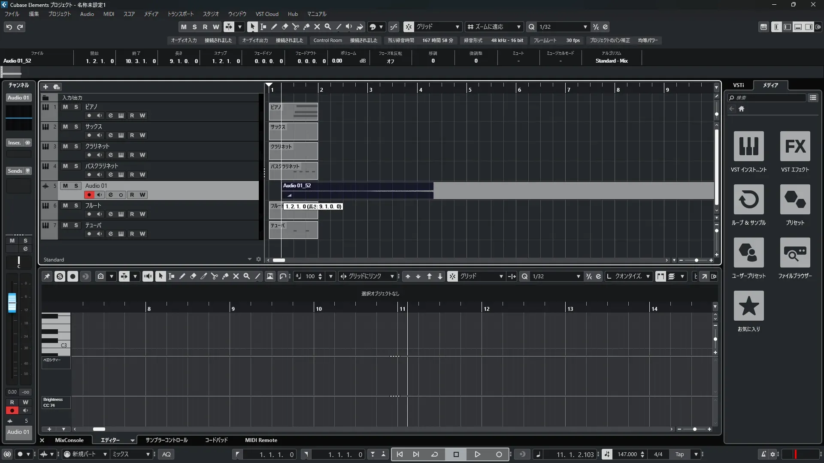Open VST Instruments media tile
The width and height of the screenshot is (824, 463).
click(x=748, y=146)
